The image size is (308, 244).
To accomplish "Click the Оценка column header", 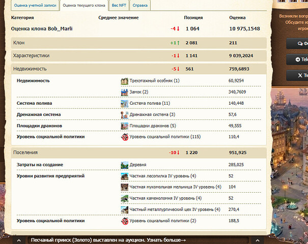I will click(237, 18).
